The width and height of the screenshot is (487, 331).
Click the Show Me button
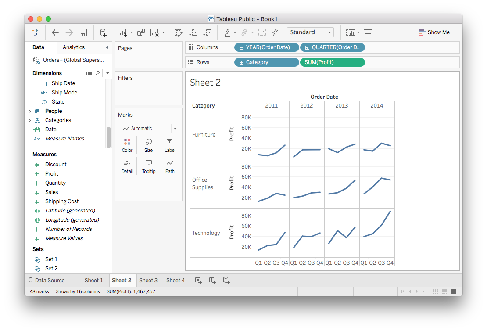click(x=433, y=32)
